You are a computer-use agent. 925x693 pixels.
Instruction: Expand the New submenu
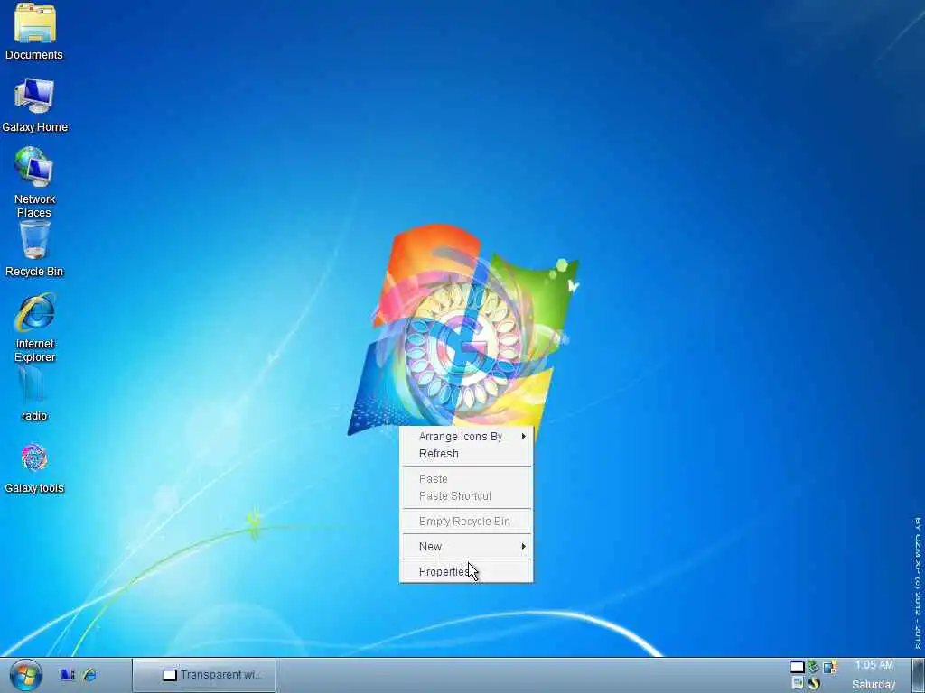(x=466, y=547)
